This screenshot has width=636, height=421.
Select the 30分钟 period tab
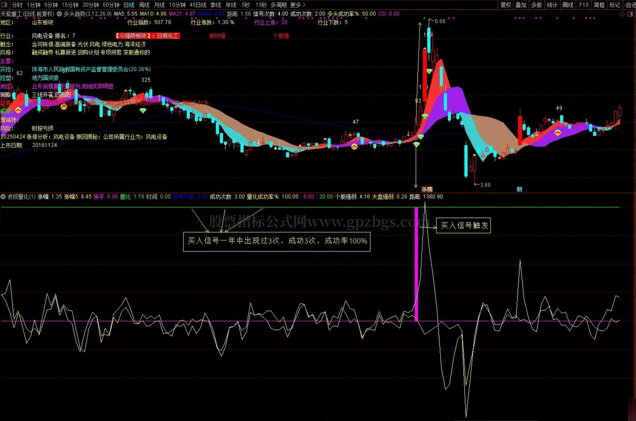coord(91,5)
